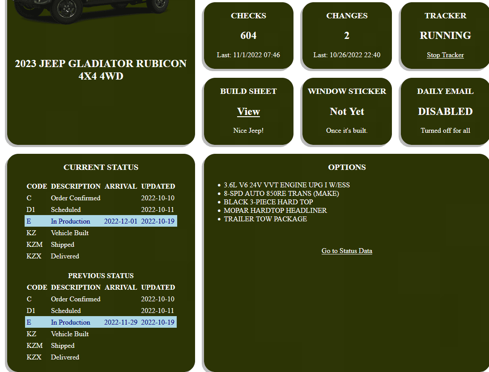Click Order Confirmed in current status table
The image size is (489, 372).
click(76, 198)
